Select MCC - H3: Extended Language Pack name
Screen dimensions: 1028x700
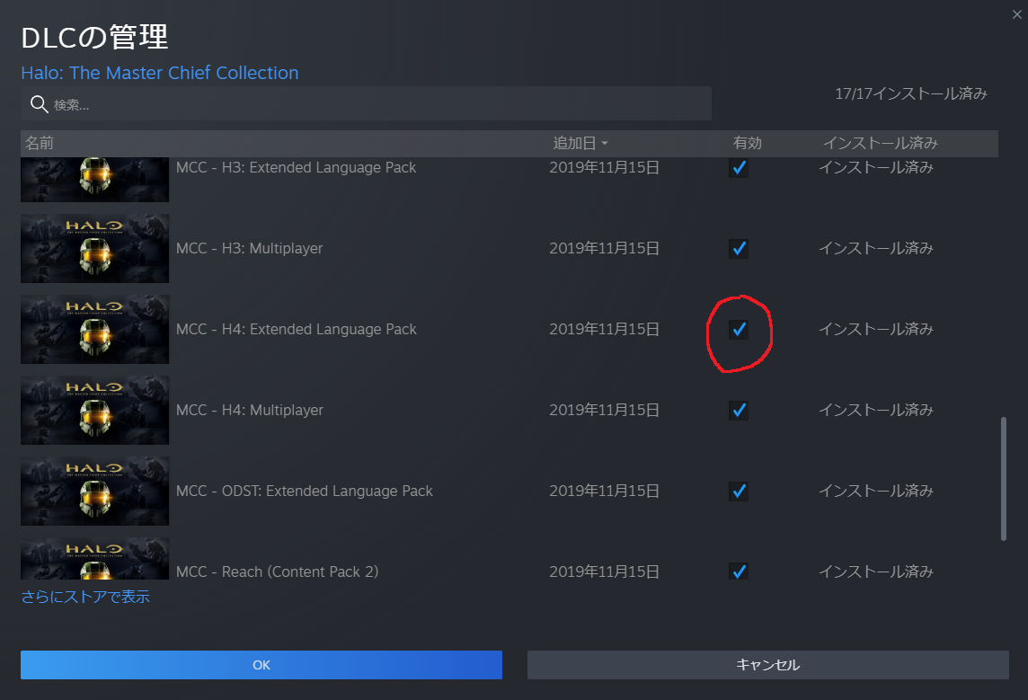tap(296, 168)
